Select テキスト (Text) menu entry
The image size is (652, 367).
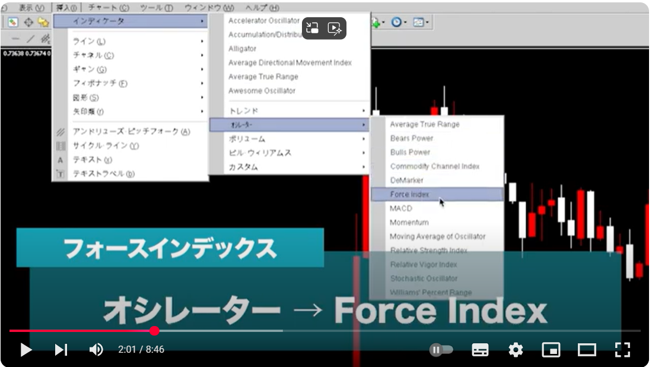pos(130,160)
